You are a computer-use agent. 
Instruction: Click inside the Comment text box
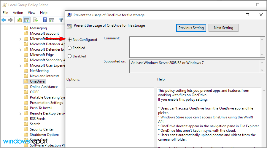(x=195, y=47)
